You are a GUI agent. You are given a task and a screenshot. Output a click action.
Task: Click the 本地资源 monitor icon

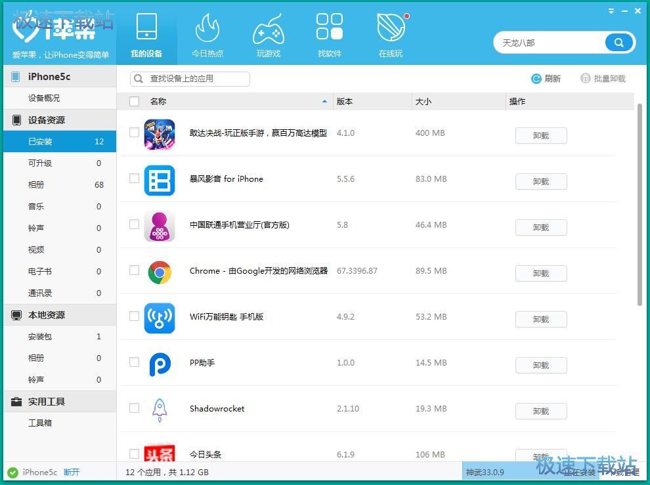[16, 316]
